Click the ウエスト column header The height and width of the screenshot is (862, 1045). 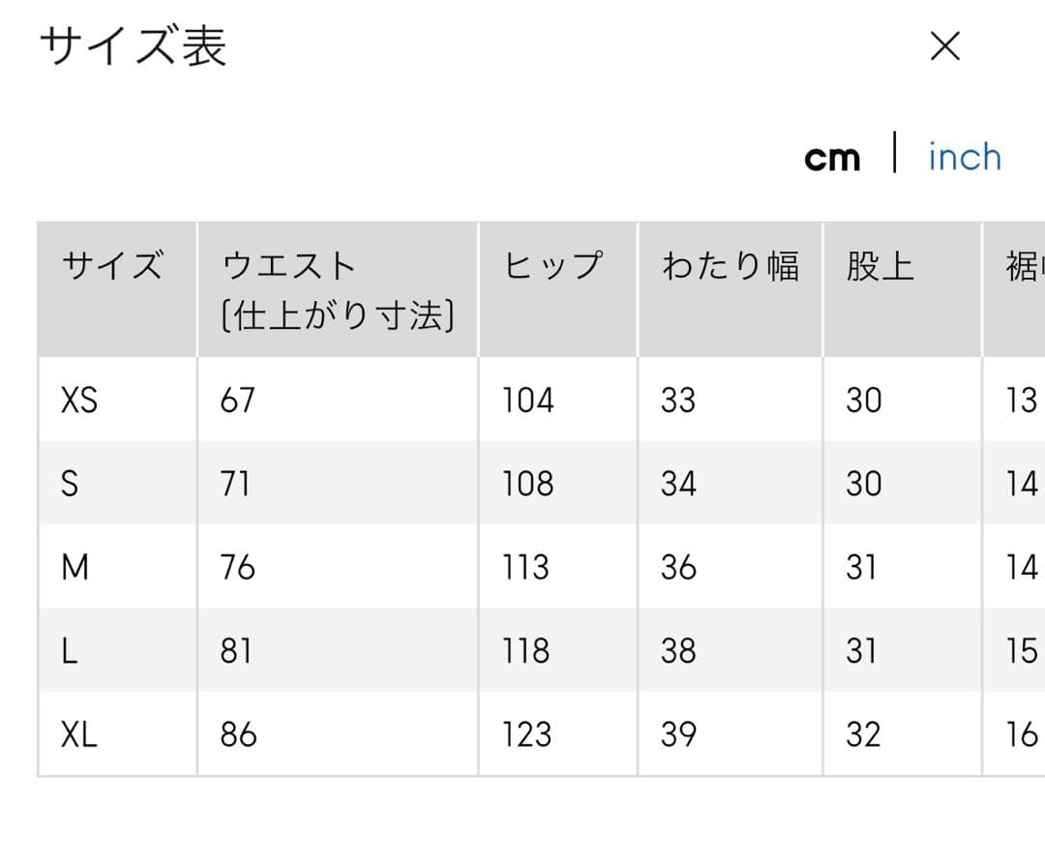click(289, 266)
